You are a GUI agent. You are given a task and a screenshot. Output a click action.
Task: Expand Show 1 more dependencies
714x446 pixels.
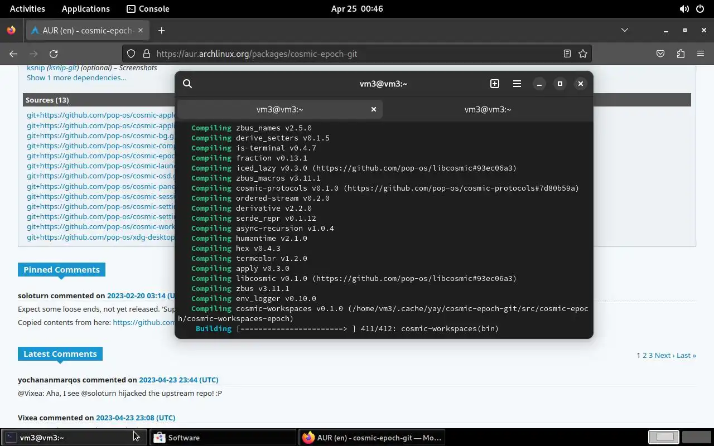click(76, 77)
